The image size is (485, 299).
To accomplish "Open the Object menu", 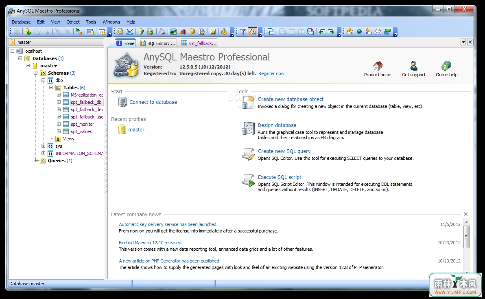I will (x=73, y=22).
